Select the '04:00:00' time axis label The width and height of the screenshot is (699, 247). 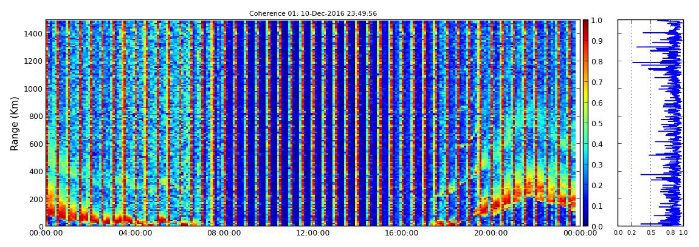pos(134,233)
